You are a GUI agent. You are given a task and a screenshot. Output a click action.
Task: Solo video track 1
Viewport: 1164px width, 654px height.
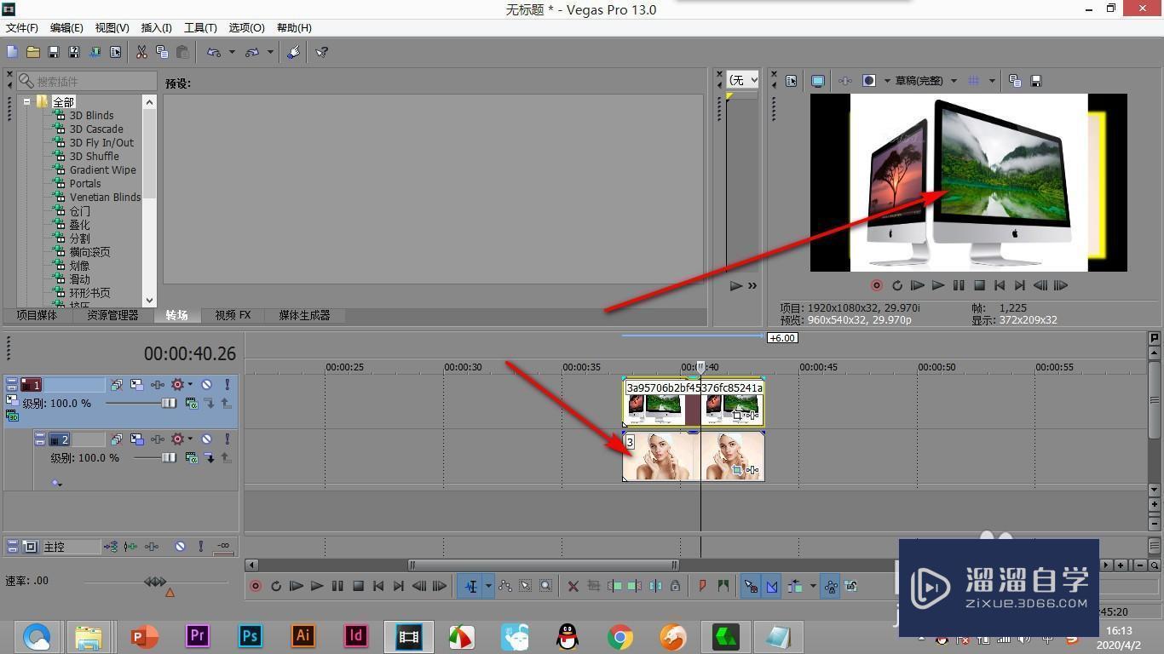tap(227, 385)
